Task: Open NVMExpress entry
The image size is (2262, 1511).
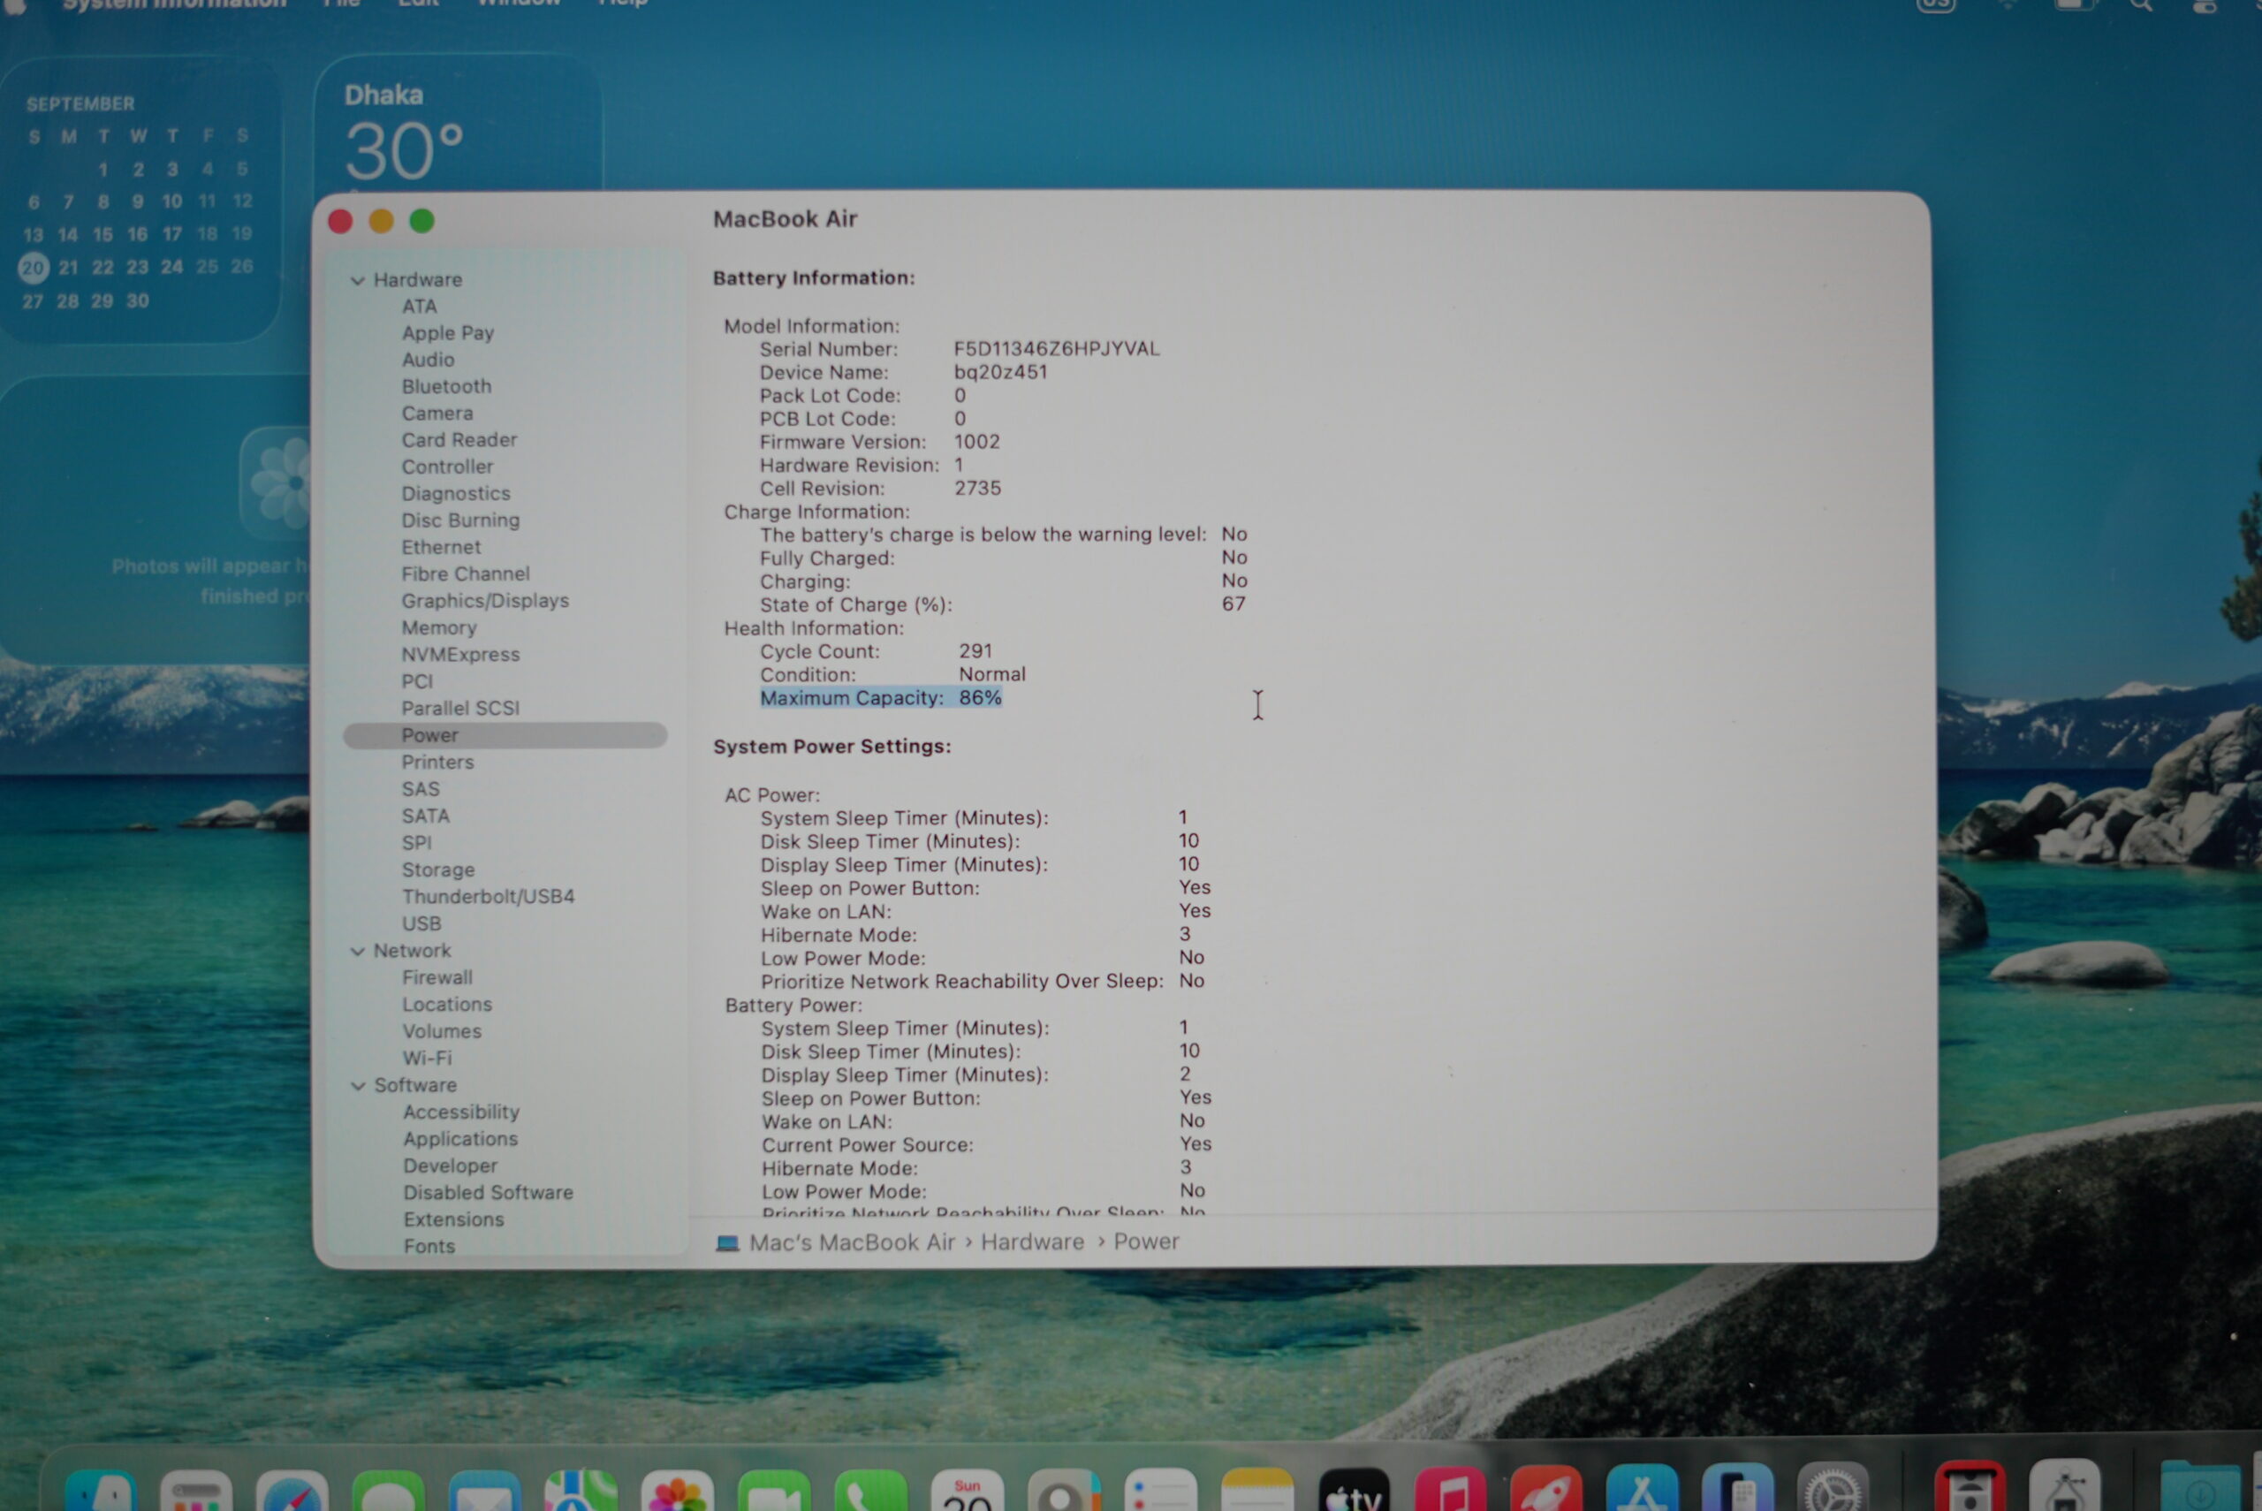Action: coord(460,656)
